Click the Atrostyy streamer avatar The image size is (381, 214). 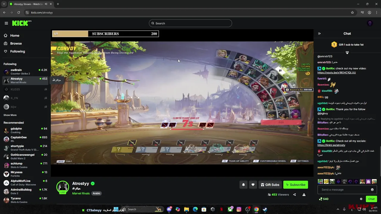pos(63,187)
